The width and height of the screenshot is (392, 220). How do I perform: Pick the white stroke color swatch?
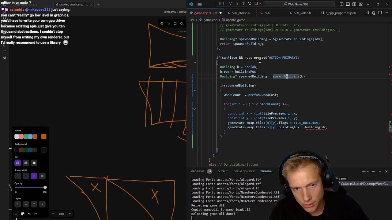tap(17, 137)
